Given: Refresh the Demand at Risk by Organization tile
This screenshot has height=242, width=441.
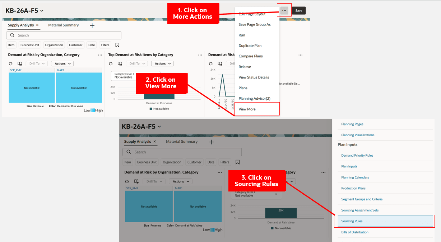Looking at the screenshot, I should [10, 63].
